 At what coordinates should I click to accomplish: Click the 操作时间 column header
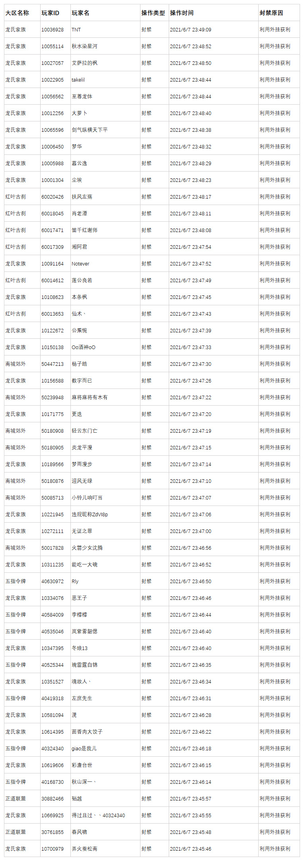tap(182, 13)
